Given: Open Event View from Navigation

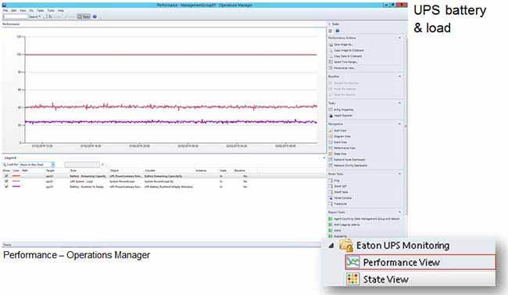Looking at the screenshot, I should [339, 142].
